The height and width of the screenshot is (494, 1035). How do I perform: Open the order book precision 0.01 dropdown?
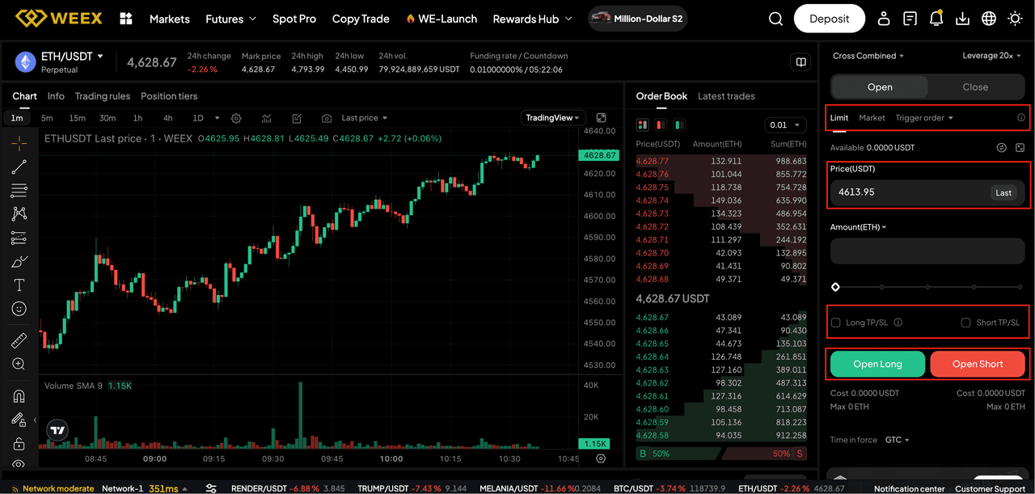click(785, 125)
